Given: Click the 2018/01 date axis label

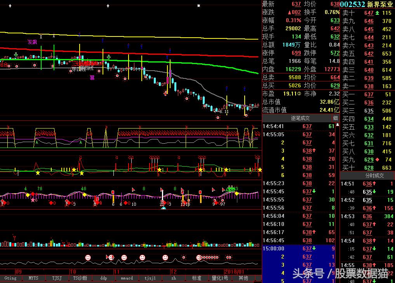Looking at the screenshot, I should point(234,272).
